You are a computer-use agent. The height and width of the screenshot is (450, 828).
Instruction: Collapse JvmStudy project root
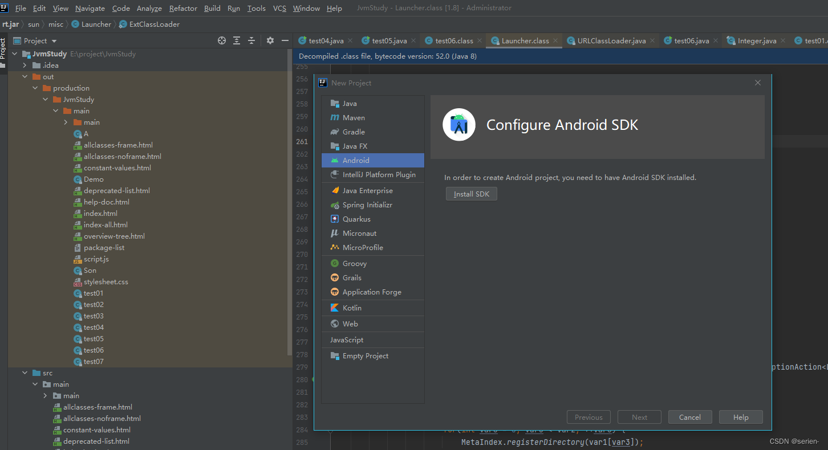point(15,54)
